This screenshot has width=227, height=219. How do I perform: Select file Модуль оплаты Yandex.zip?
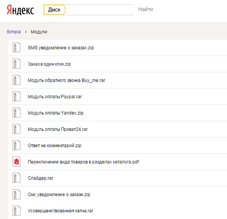click(x=56, y=113)
